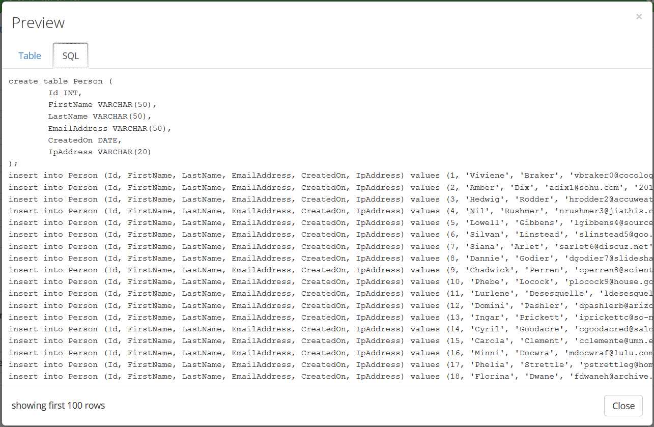Click the insert row for 'Lowell' 'Gibbens'
Viewport: 654px width, 427px height.
click(x=331, y=223)
